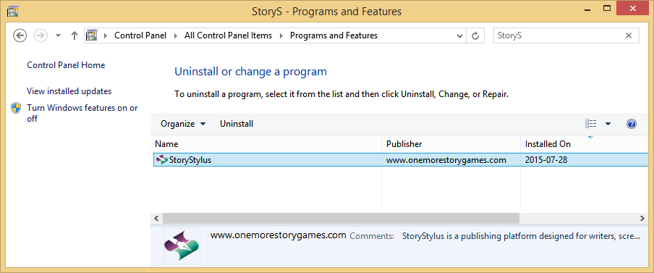
Task: Sort by the Publisher column header
Action: pos(451,144)
